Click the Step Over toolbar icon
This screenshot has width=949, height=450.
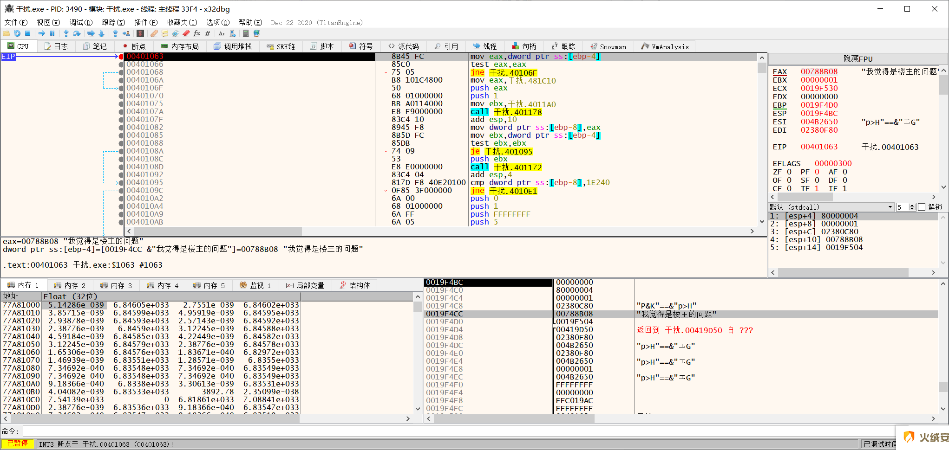point(77,33)
